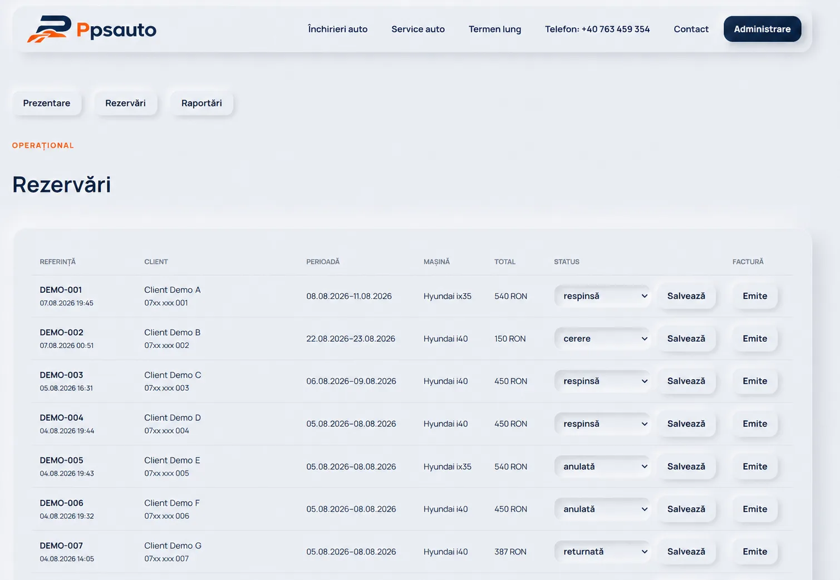
Task: Expand the status dropdown for DEMO-004
Action: [x=602, y=424]
